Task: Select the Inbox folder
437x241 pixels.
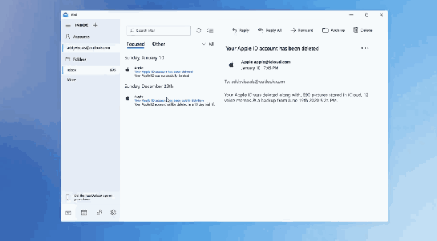Action: [91, 70]
